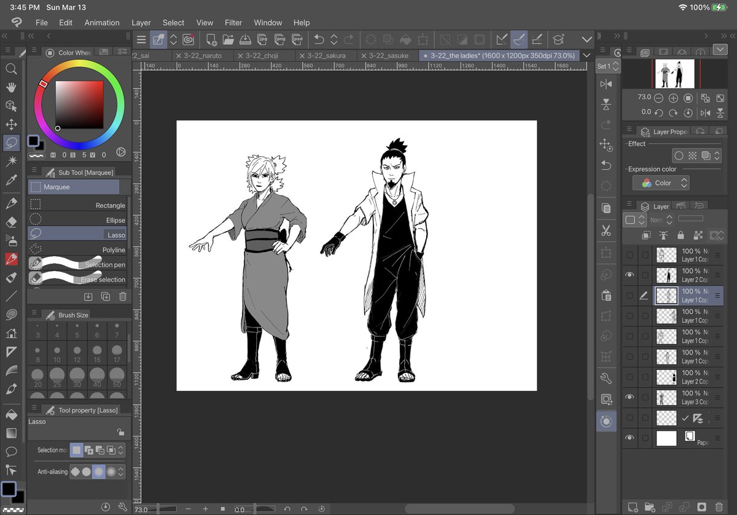This screenshot has height=515, width=737.
Task: Choose brush size 30
Action: pos(77,378)
